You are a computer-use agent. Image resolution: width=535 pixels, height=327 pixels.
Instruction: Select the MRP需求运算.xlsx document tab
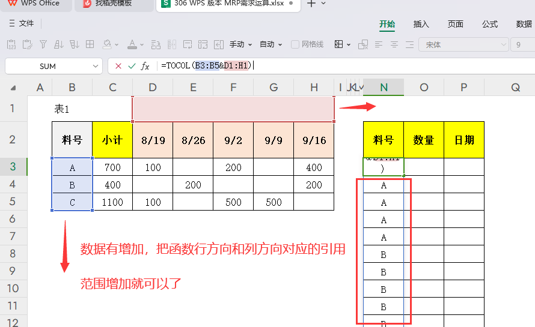pos(228,4)
